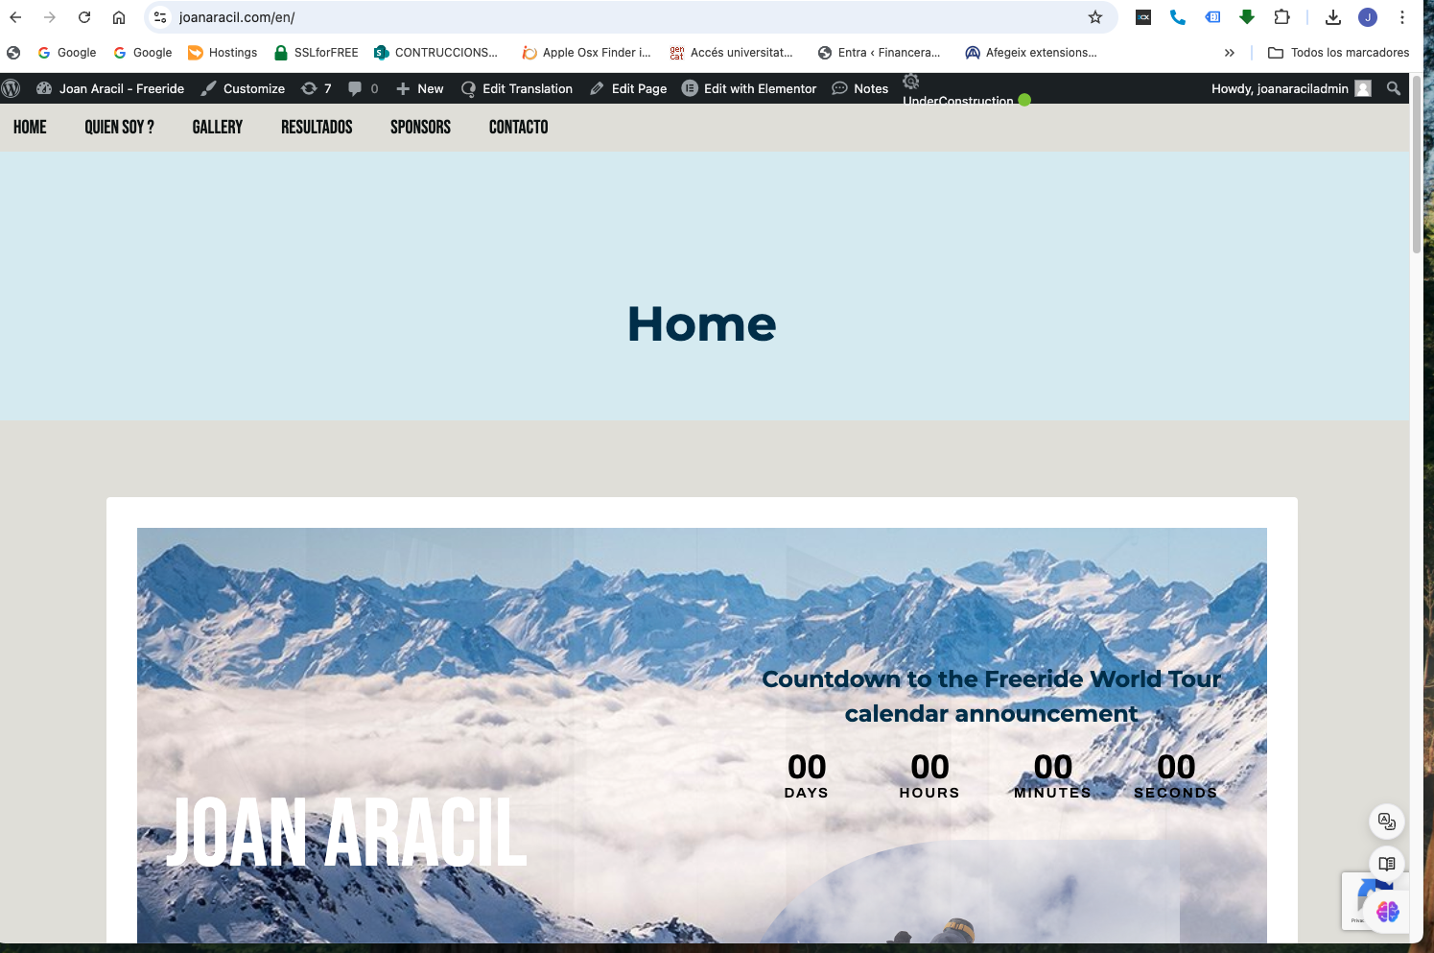Screen dimensions: 1434x953
Task: Open the GALLERY menu item
Action: click(218, 127)
